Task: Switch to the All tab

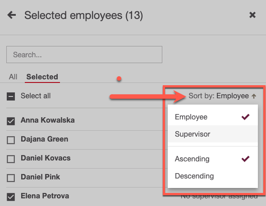Action: 13,77
